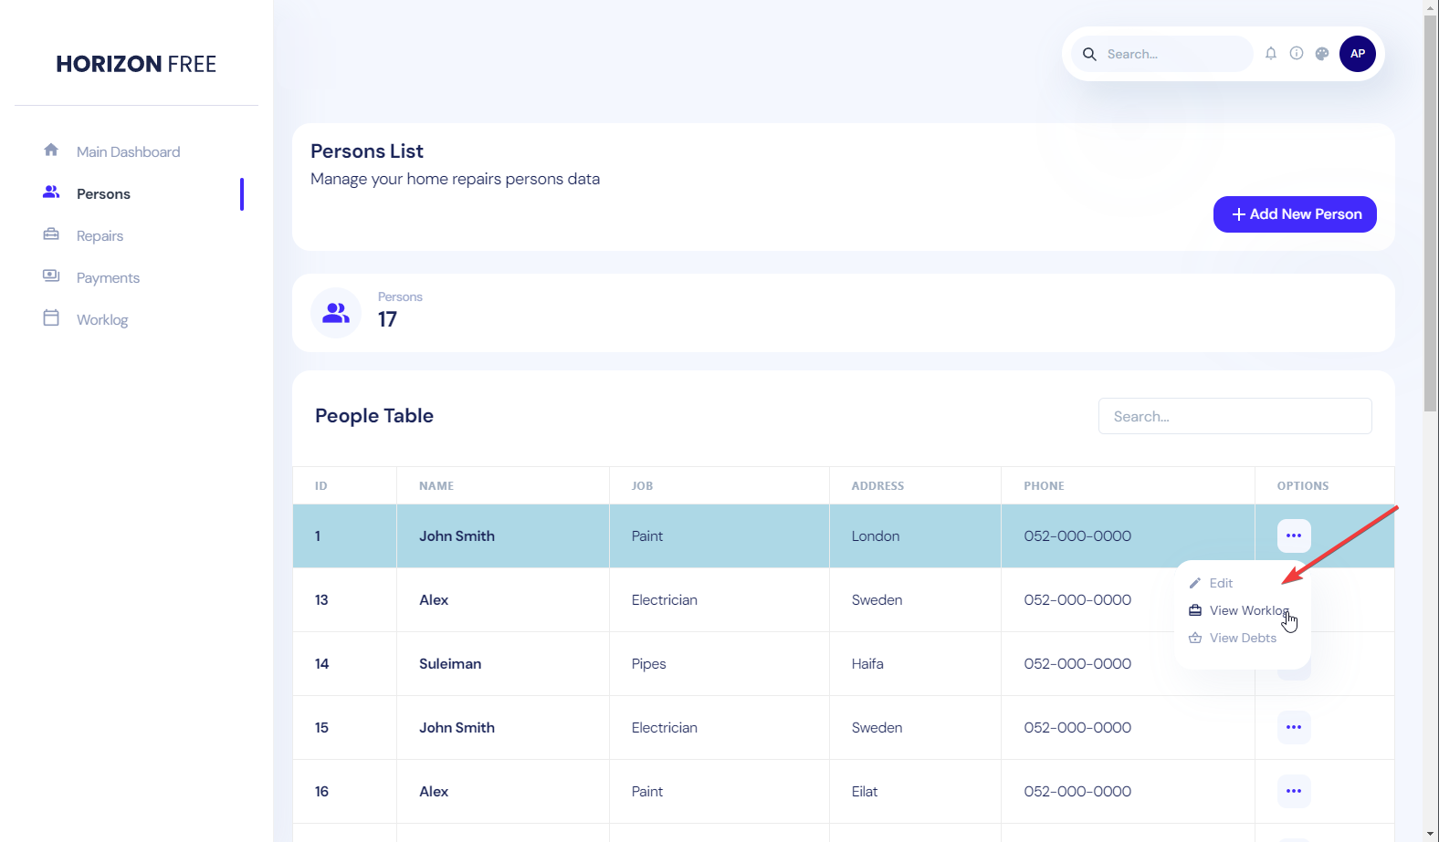Click the Suleiman name cell
The image size is (1439, 842).
coord(450,664)
